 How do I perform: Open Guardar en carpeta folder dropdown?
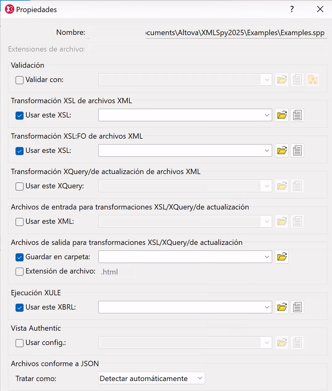(267, 257)
